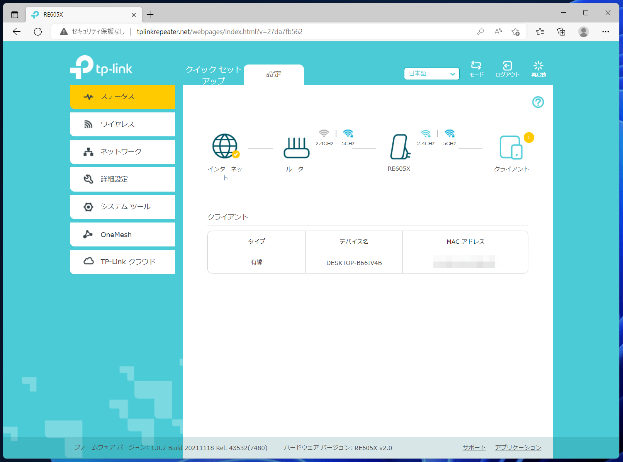Click the RE605X extender icon
This screenshot has width=623, height=462.
400,147
